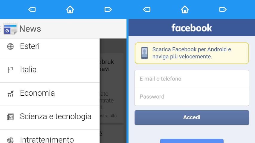255x143 pixels.
Task: Click the chart icon beside Economia
Action: pos(10,94)
